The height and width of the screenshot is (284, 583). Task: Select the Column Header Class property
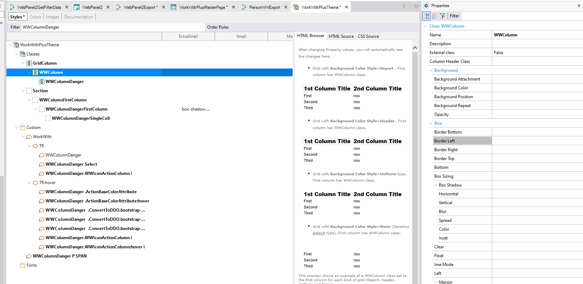point(450,61)
